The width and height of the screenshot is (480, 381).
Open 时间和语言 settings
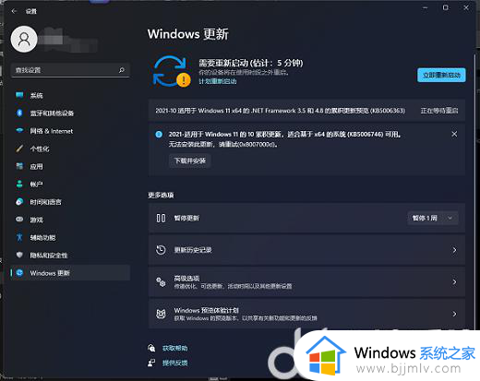click(x=70, y=202)
